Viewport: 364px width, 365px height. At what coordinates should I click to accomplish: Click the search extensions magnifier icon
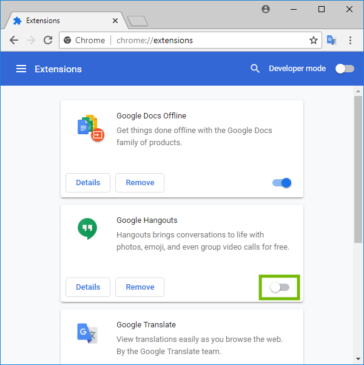[x=255, y=69]
